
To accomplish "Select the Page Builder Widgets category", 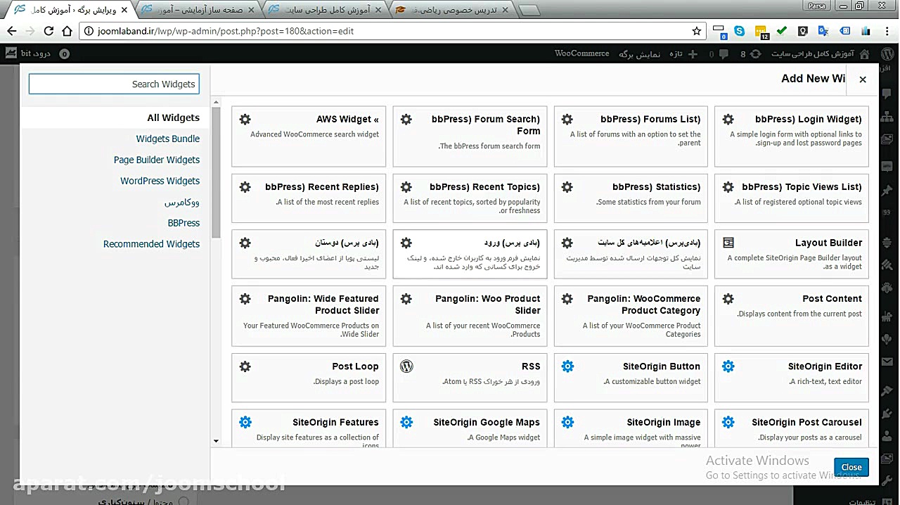I will [157, 160].
